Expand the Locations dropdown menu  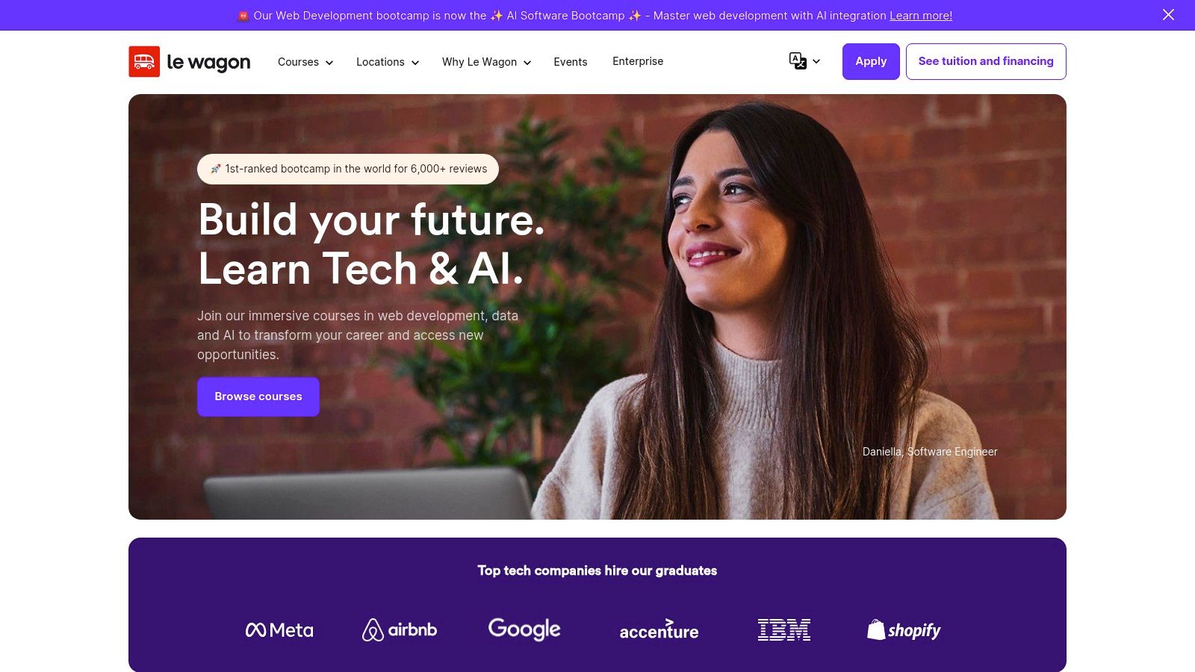coord(388,62)
